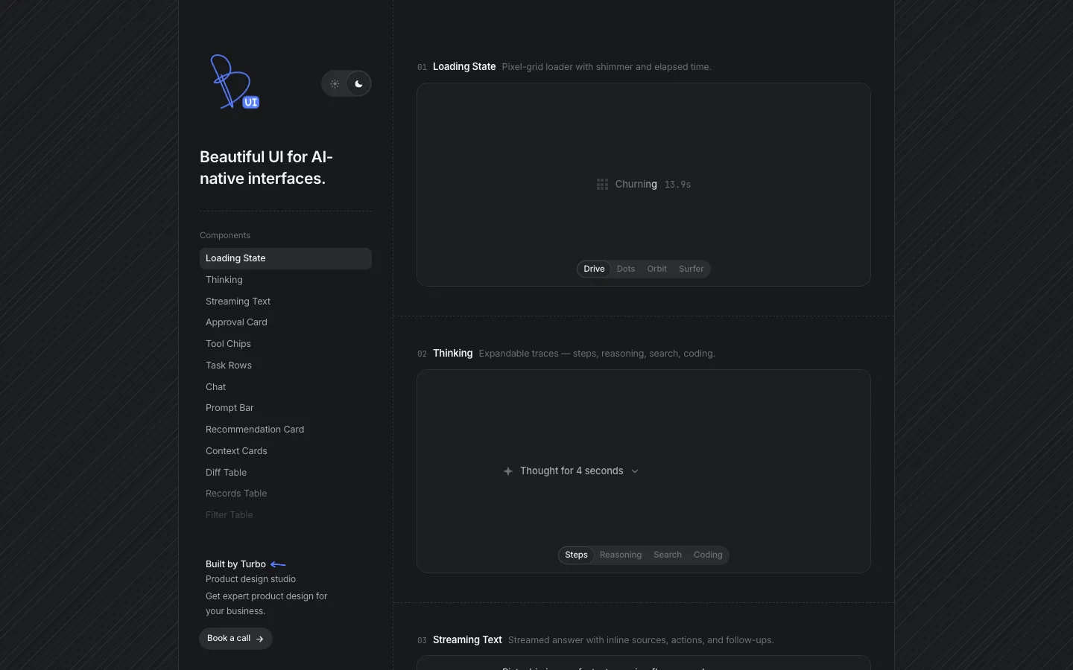Show the Steps thinking trace
The image size is (1073, 670).
(576, 555)
